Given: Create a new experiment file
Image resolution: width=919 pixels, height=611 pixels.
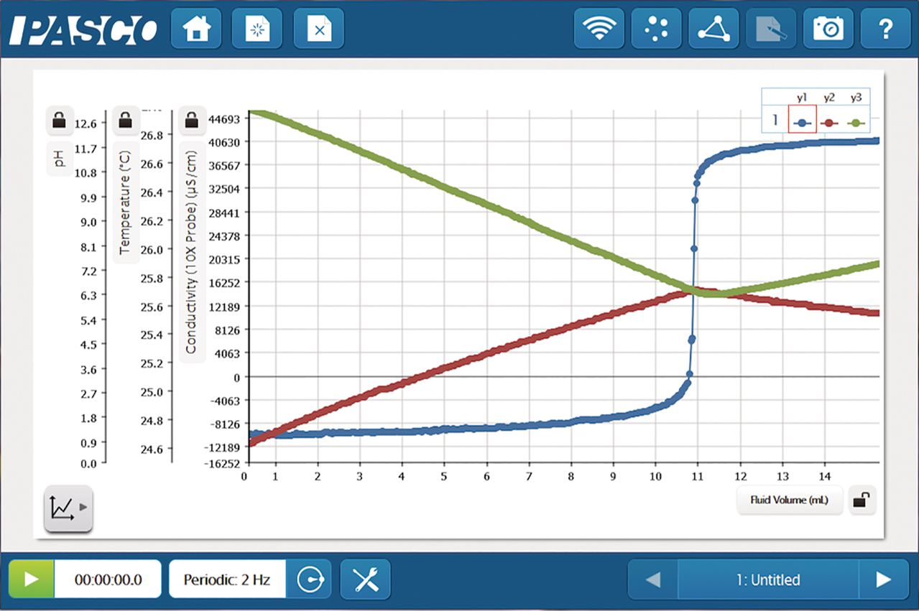Looking at the screenshot, I should tap(257, 29).
